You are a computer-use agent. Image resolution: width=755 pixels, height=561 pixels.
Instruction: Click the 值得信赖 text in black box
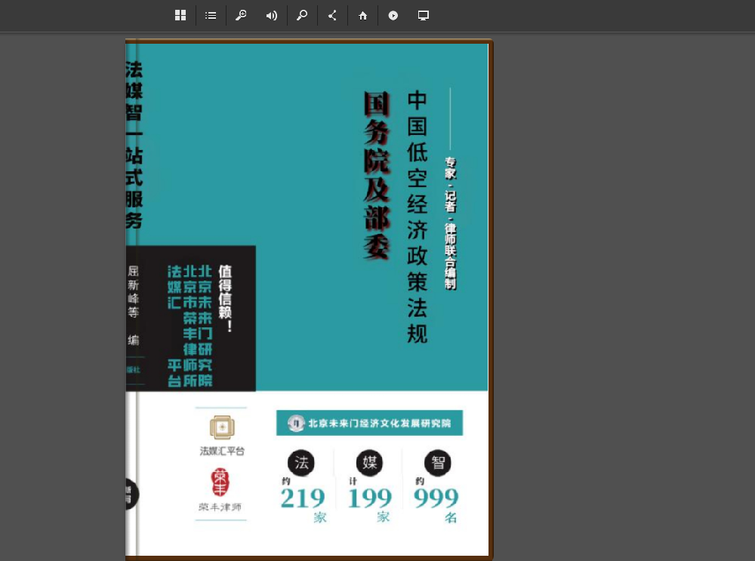[x=225, y=299]
